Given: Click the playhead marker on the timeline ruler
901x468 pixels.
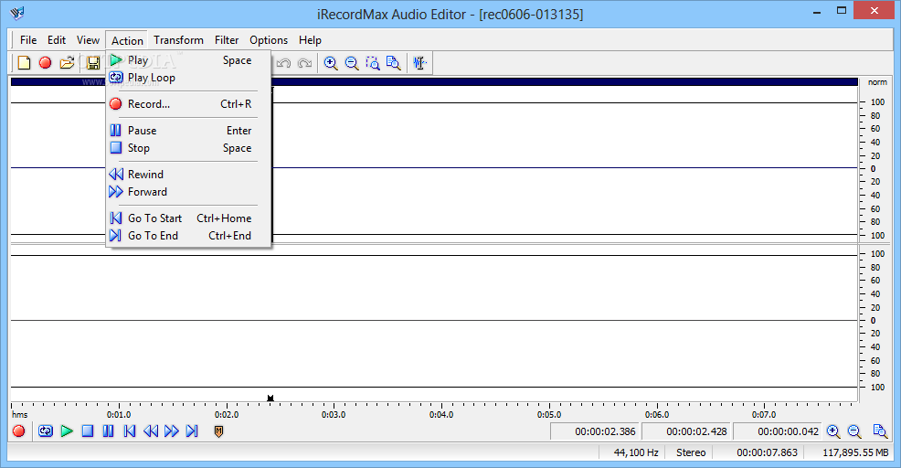Looking at the screenshot, I should 270,398.
